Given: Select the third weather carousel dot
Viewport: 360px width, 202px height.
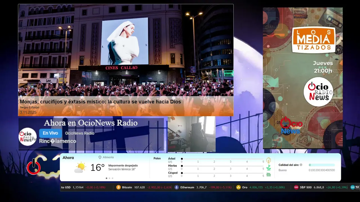Looking at the screenshot, I should [112, 178].
